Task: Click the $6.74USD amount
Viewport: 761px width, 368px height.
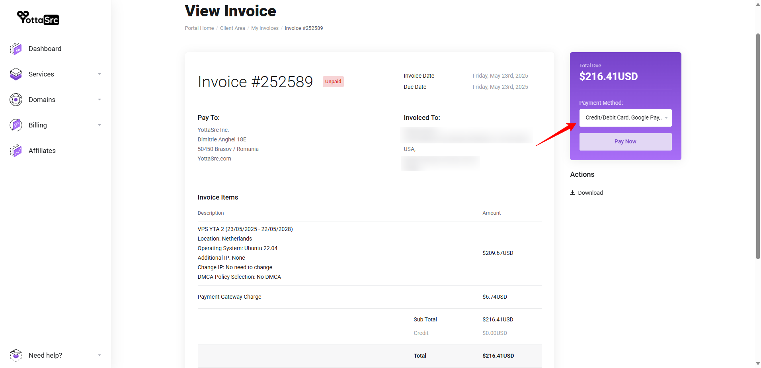Action: (495, 297)
